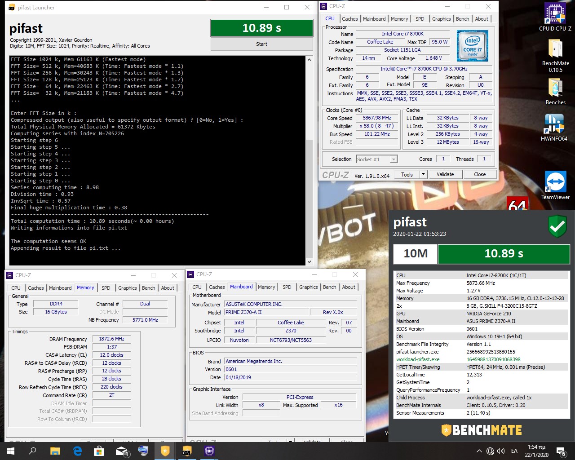Expand the Tools dropdown arrow in CPU-Z
The image size is (575, 460).
tap(423, 174)
